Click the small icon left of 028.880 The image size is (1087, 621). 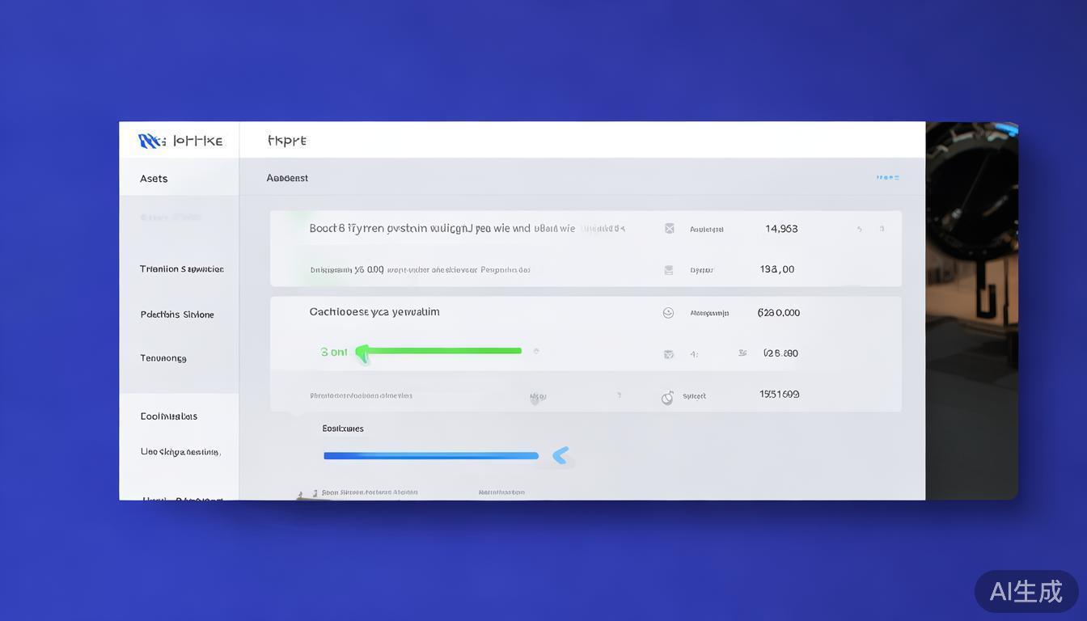tap(742, 353)
